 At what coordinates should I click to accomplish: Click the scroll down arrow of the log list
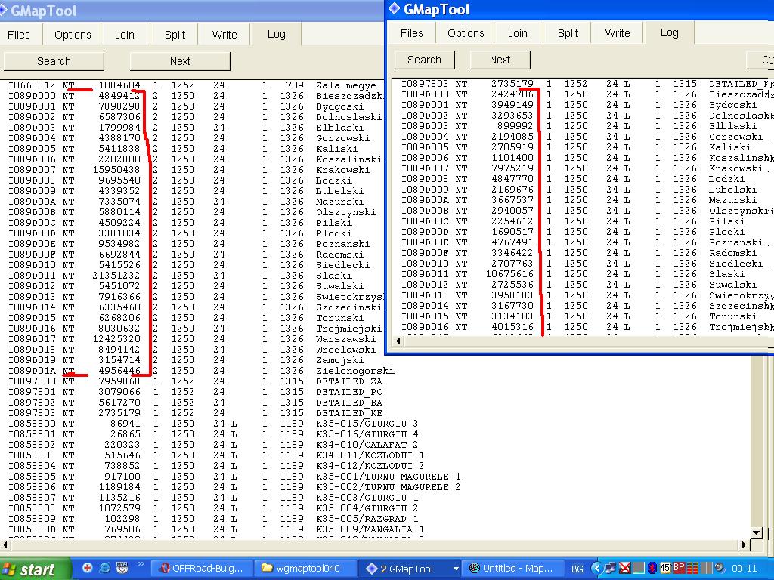coord(756,532)
